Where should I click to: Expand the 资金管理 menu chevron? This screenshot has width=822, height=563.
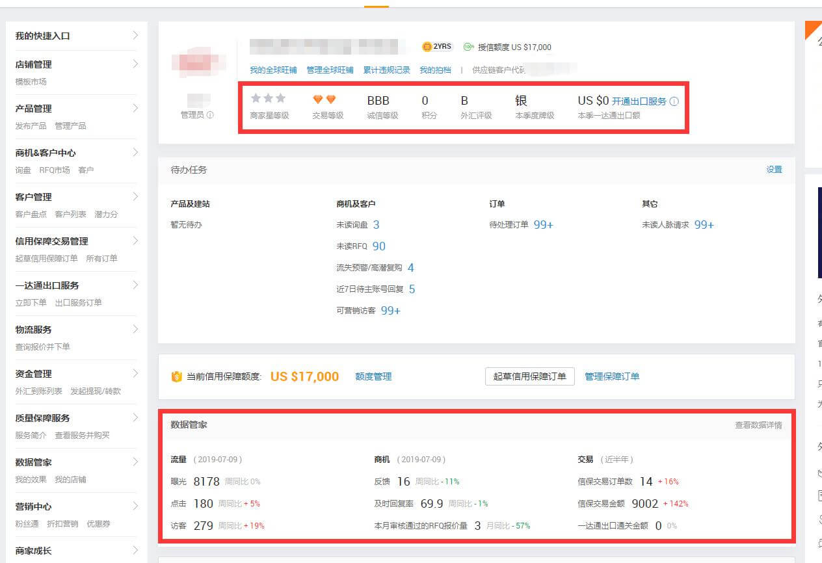tap(135, 373)
